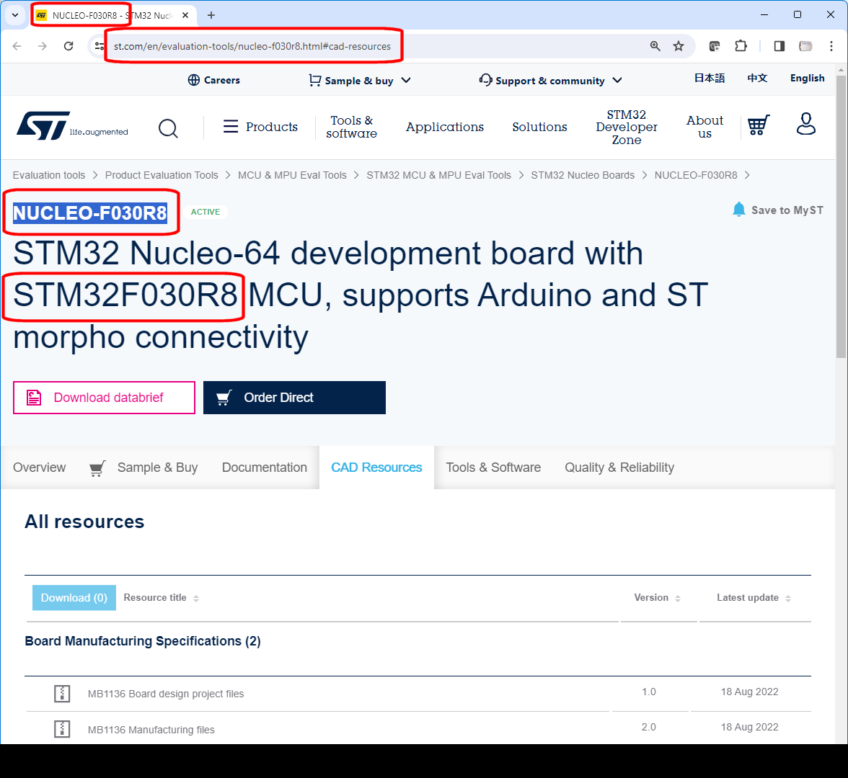848x778 pixels.
Task: Expand the Sample & buy dropdown
Action: 359,80
